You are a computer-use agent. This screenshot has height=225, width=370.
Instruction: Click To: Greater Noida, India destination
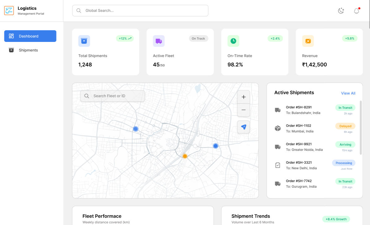pos(304,150)
